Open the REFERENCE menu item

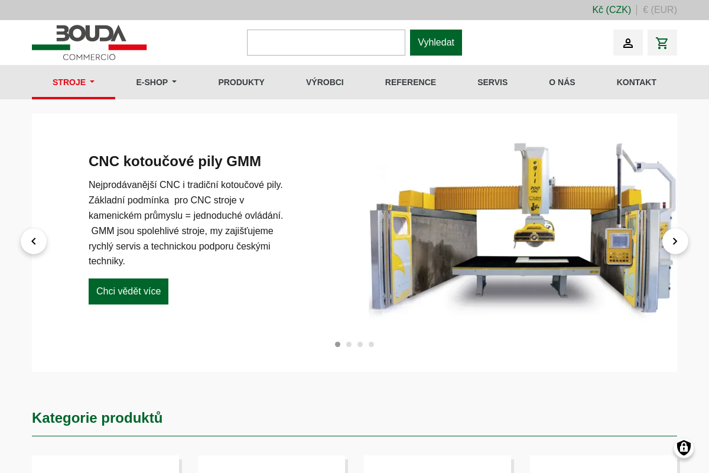[x=411, y=82]
